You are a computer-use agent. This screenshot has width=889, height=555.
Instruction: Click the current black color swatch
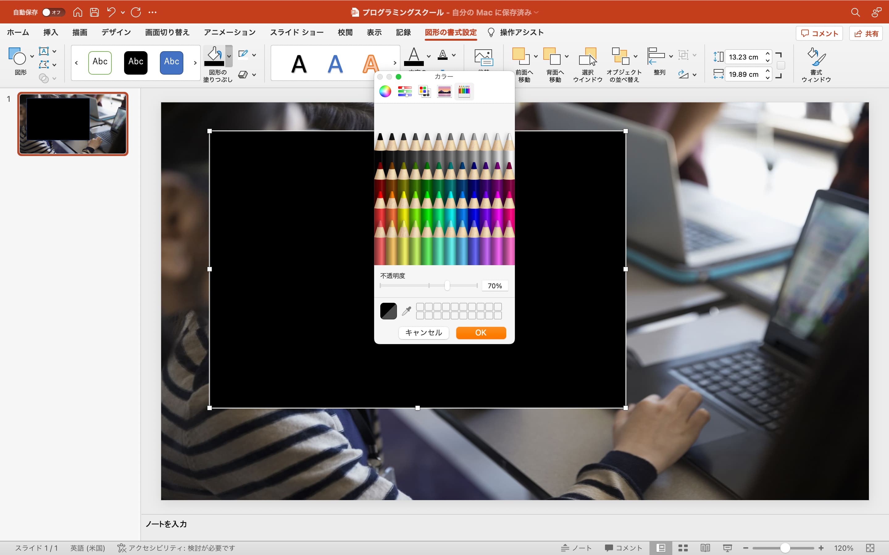[x=388, y=311]
